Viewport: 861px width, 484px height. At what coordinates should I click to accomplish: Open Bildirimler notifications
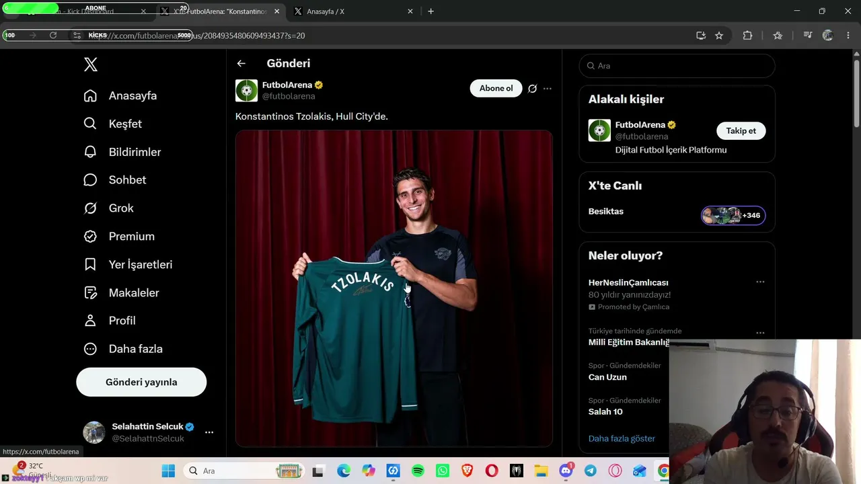point(122,152)
